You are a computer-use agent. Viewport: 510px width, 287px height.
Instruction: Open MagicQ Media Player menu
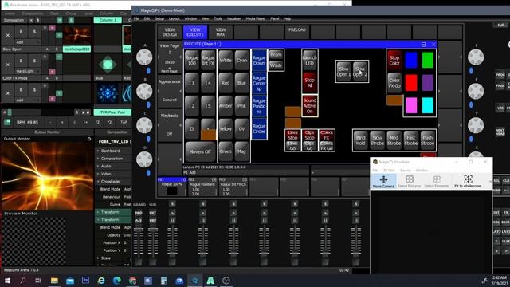(256, 18)
